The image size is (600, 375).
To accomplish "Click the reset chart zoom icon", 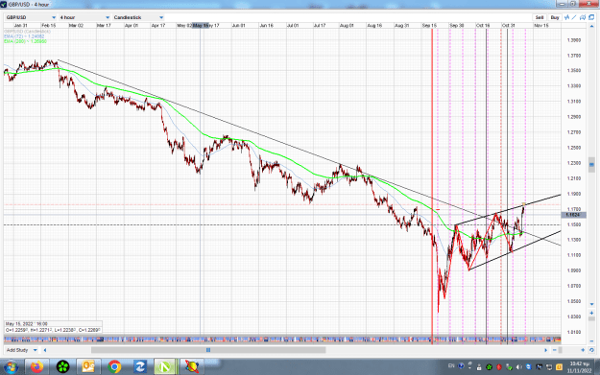I will tap(591, 350).
